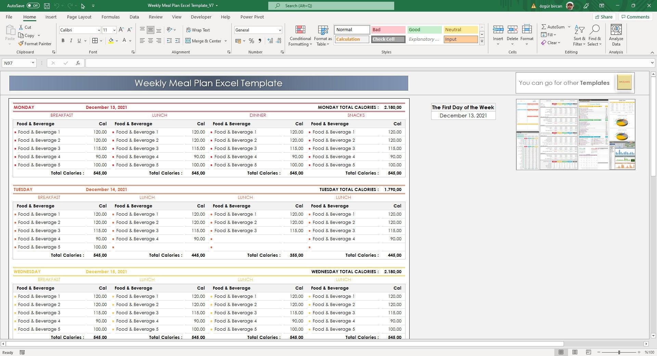Switch to Page Break Preview view
The image size is (657, 356).
(x=588, y=352)
